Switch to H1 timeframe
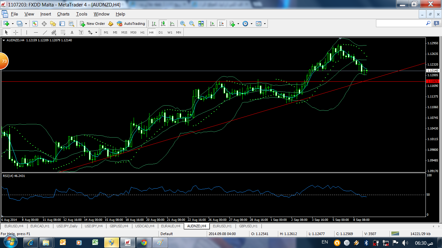This screenshot has width=442, height=248. pyautogui.click(x=142, y=32)
